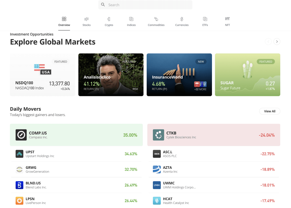Open the NFT icon
Screen dimensions: 291x208
[227, 19]
